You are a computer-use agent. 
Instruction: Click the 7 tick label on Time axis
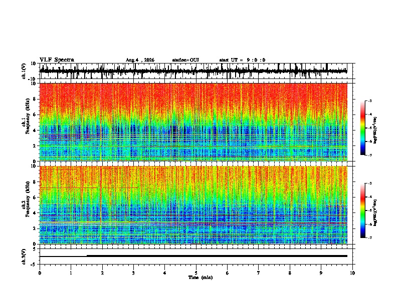coord(259,273)
